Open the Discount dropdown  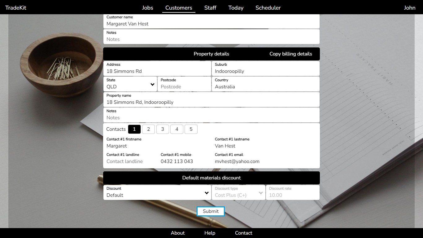coord(157,192)
